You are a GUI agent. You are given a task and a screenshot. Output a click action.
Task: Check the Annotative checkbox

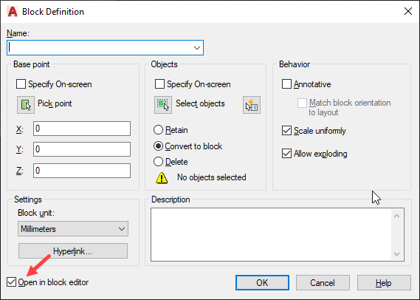pyautogui.click(x=286, y=84)
